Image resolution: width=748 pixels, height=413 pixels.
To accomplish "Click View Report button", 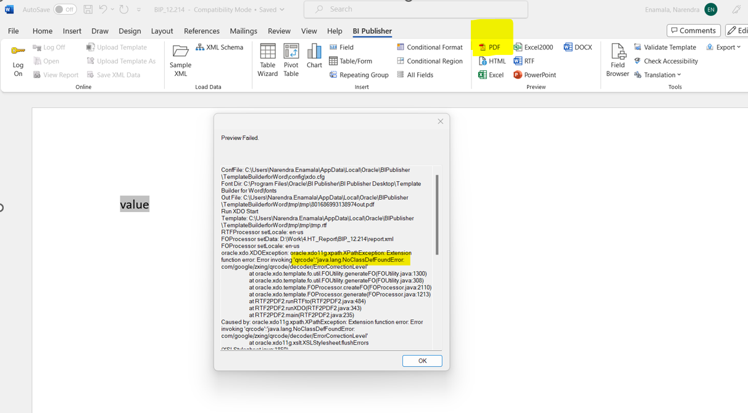I will (56, 75).
